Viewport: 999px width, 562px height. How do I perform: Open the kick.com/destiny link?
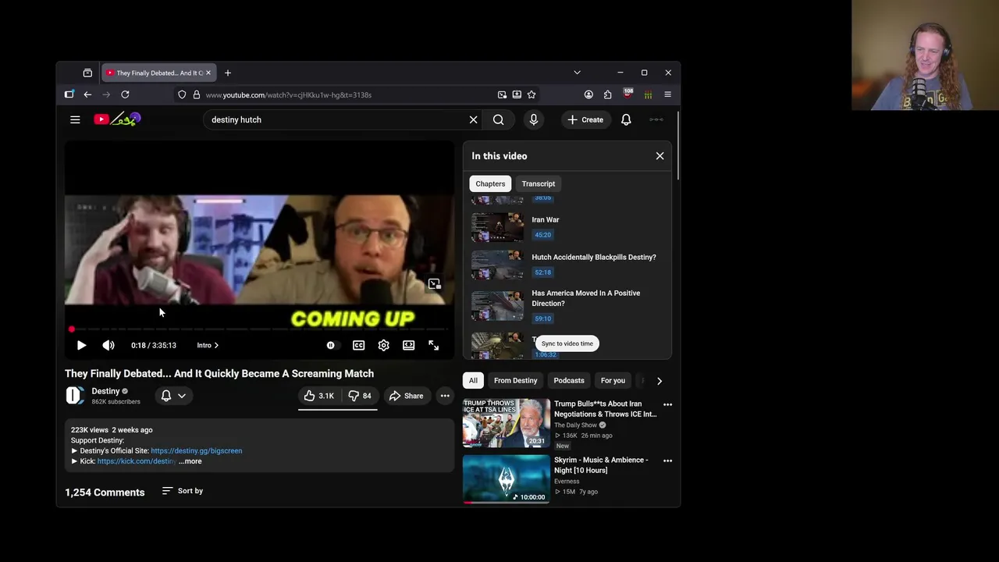click(136, 461)
